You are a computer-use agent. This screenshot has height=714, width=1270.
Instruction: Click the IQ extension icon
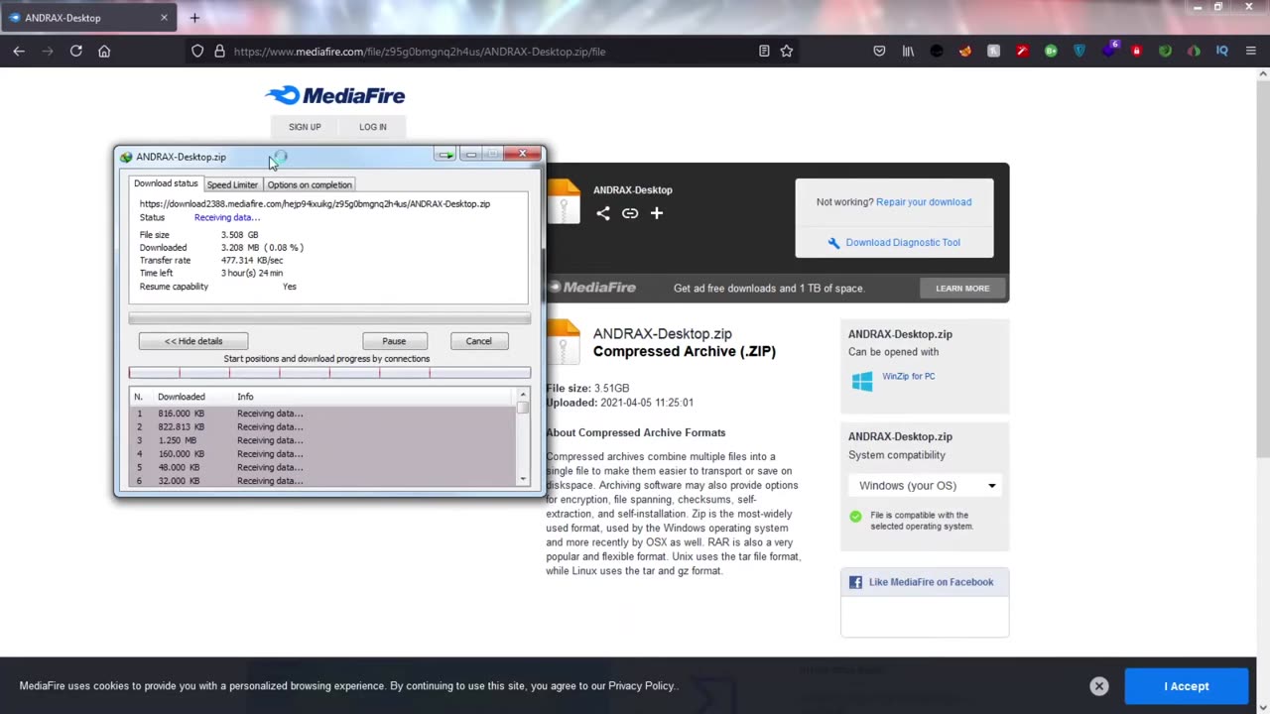(x=1222, y=51)
